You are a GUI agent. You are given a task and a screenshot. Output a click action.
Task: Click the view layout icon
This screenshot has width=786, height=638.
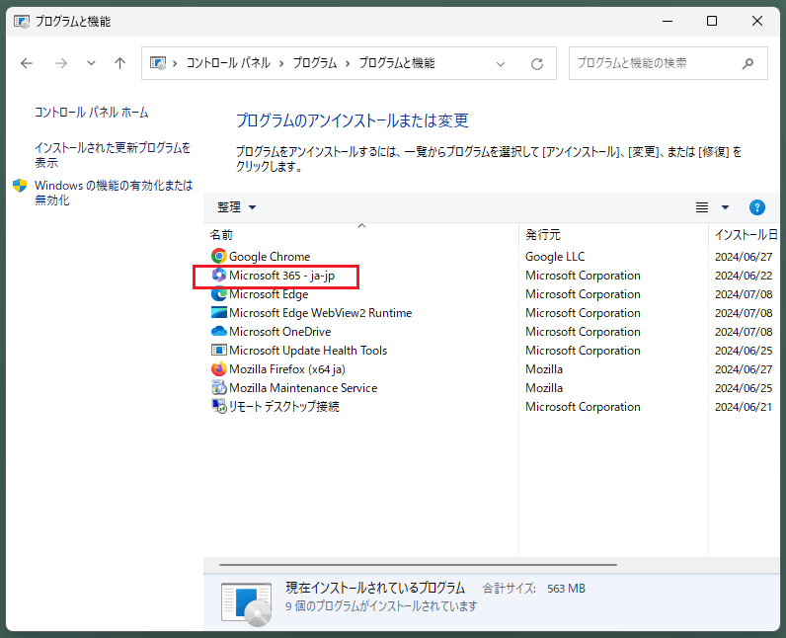click(x=702, y=207)
